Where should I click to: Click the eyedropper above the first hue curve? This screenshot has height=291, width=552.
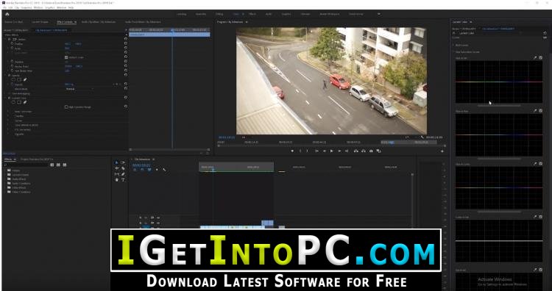click(535, 57)
